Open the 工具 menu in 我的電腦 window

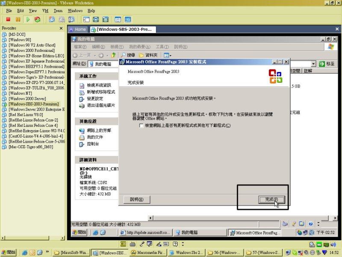pyautogui.click(x=162, y=47)
